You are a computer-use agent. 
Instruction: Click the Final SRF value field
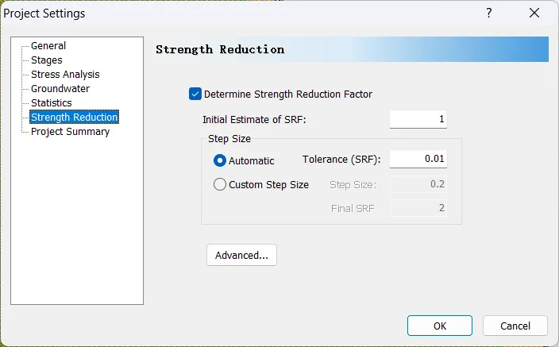418,210
